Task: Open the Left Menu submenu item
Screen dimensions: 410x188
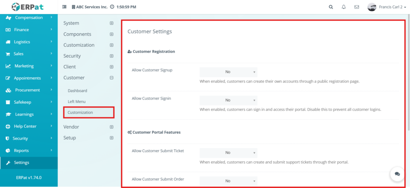Action: [x=76, y=102]
